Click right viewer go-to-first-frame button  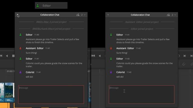click(x=93, y=56)
